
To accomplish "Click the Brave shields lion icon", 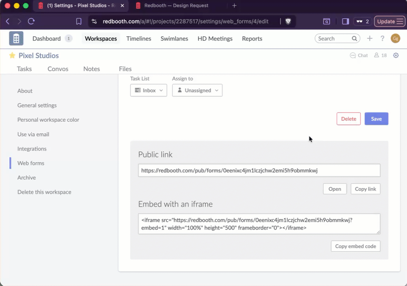I will 288,21.
